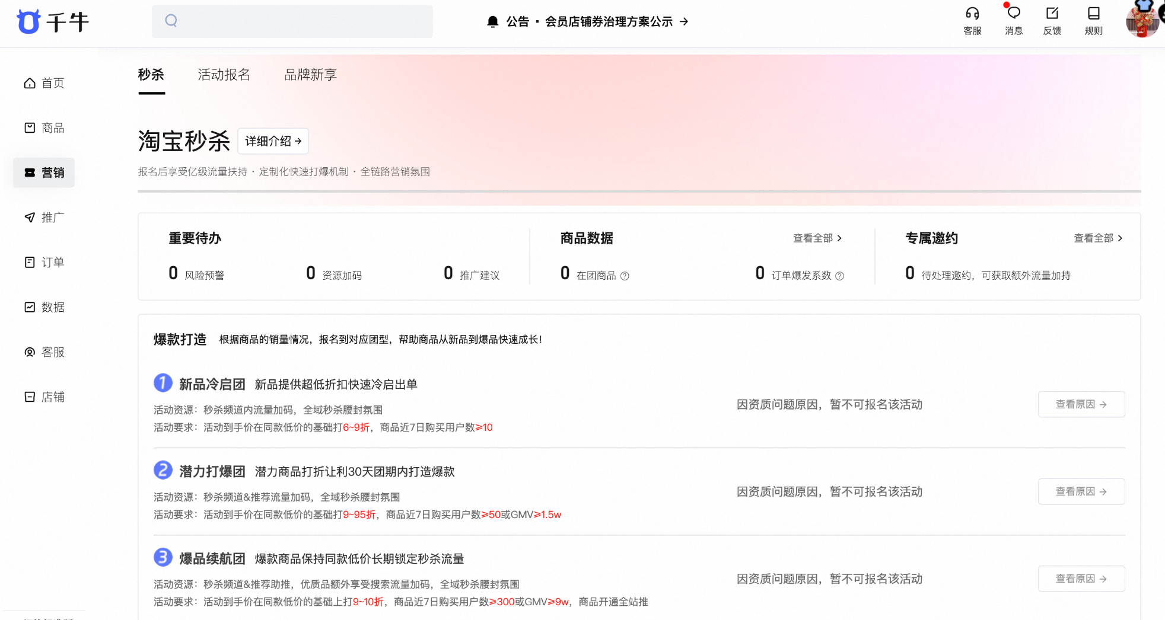Click 订单爆发系数 text

[x=801, y=276]
